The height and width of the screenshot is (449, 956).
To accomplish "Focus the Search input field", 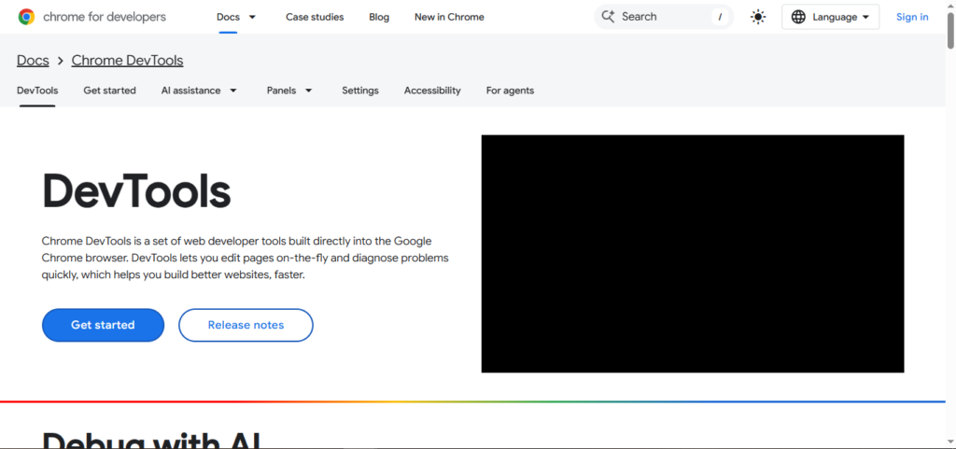I will click(x=664, y=17).
